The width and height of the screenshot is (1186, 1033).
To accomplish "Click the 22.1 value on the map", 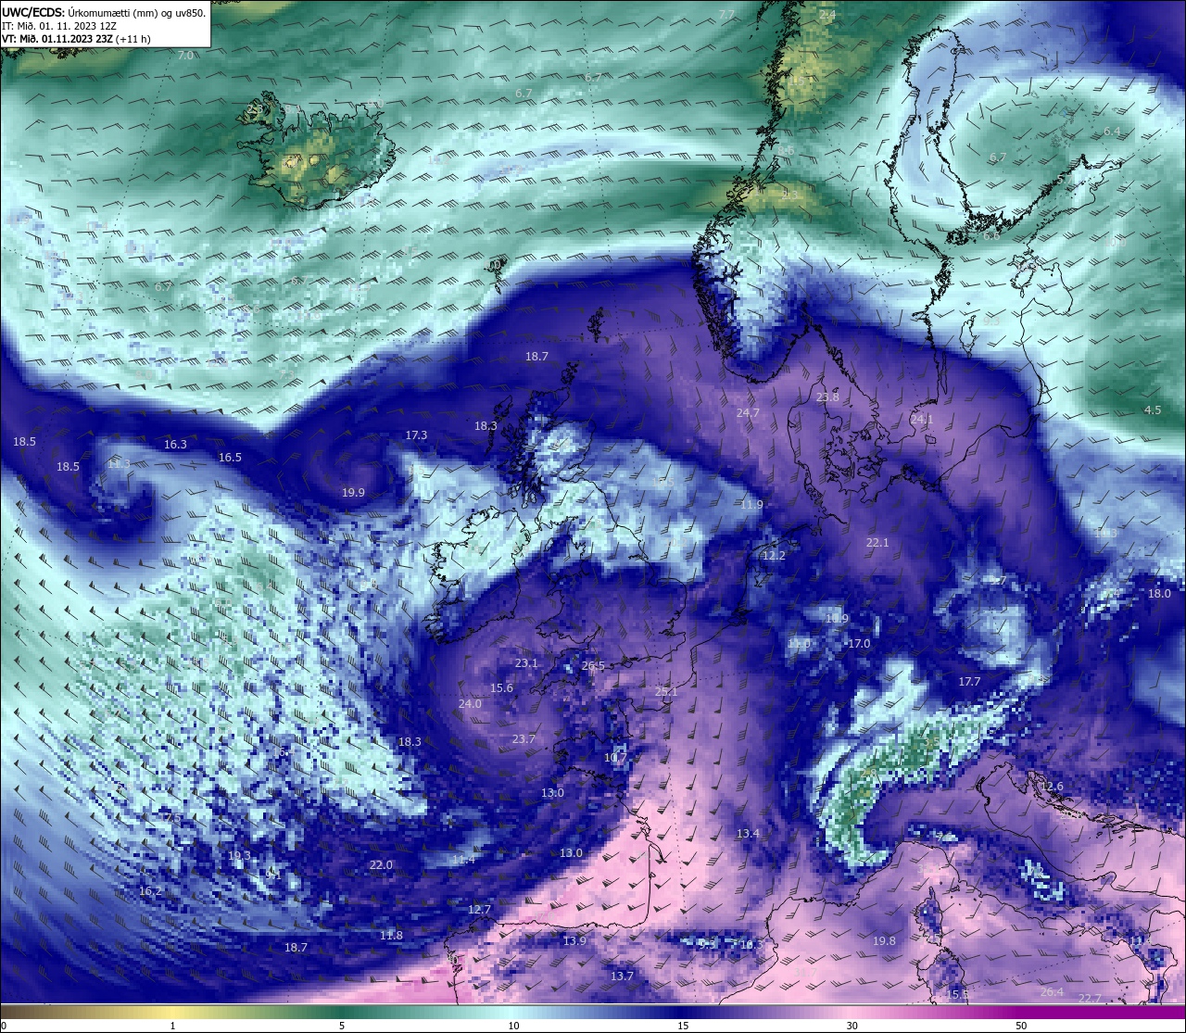I will (x=877, y=543).
